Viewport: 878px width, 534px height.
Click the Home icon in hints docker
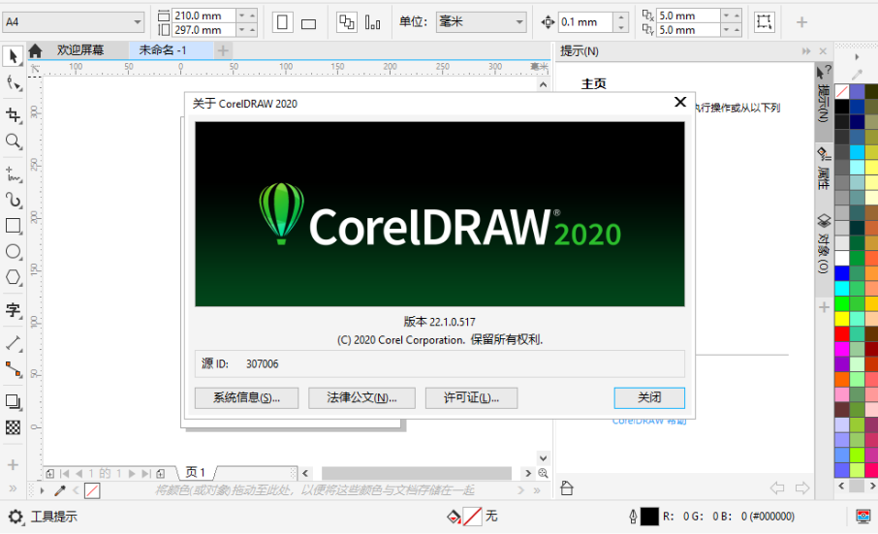567,488
